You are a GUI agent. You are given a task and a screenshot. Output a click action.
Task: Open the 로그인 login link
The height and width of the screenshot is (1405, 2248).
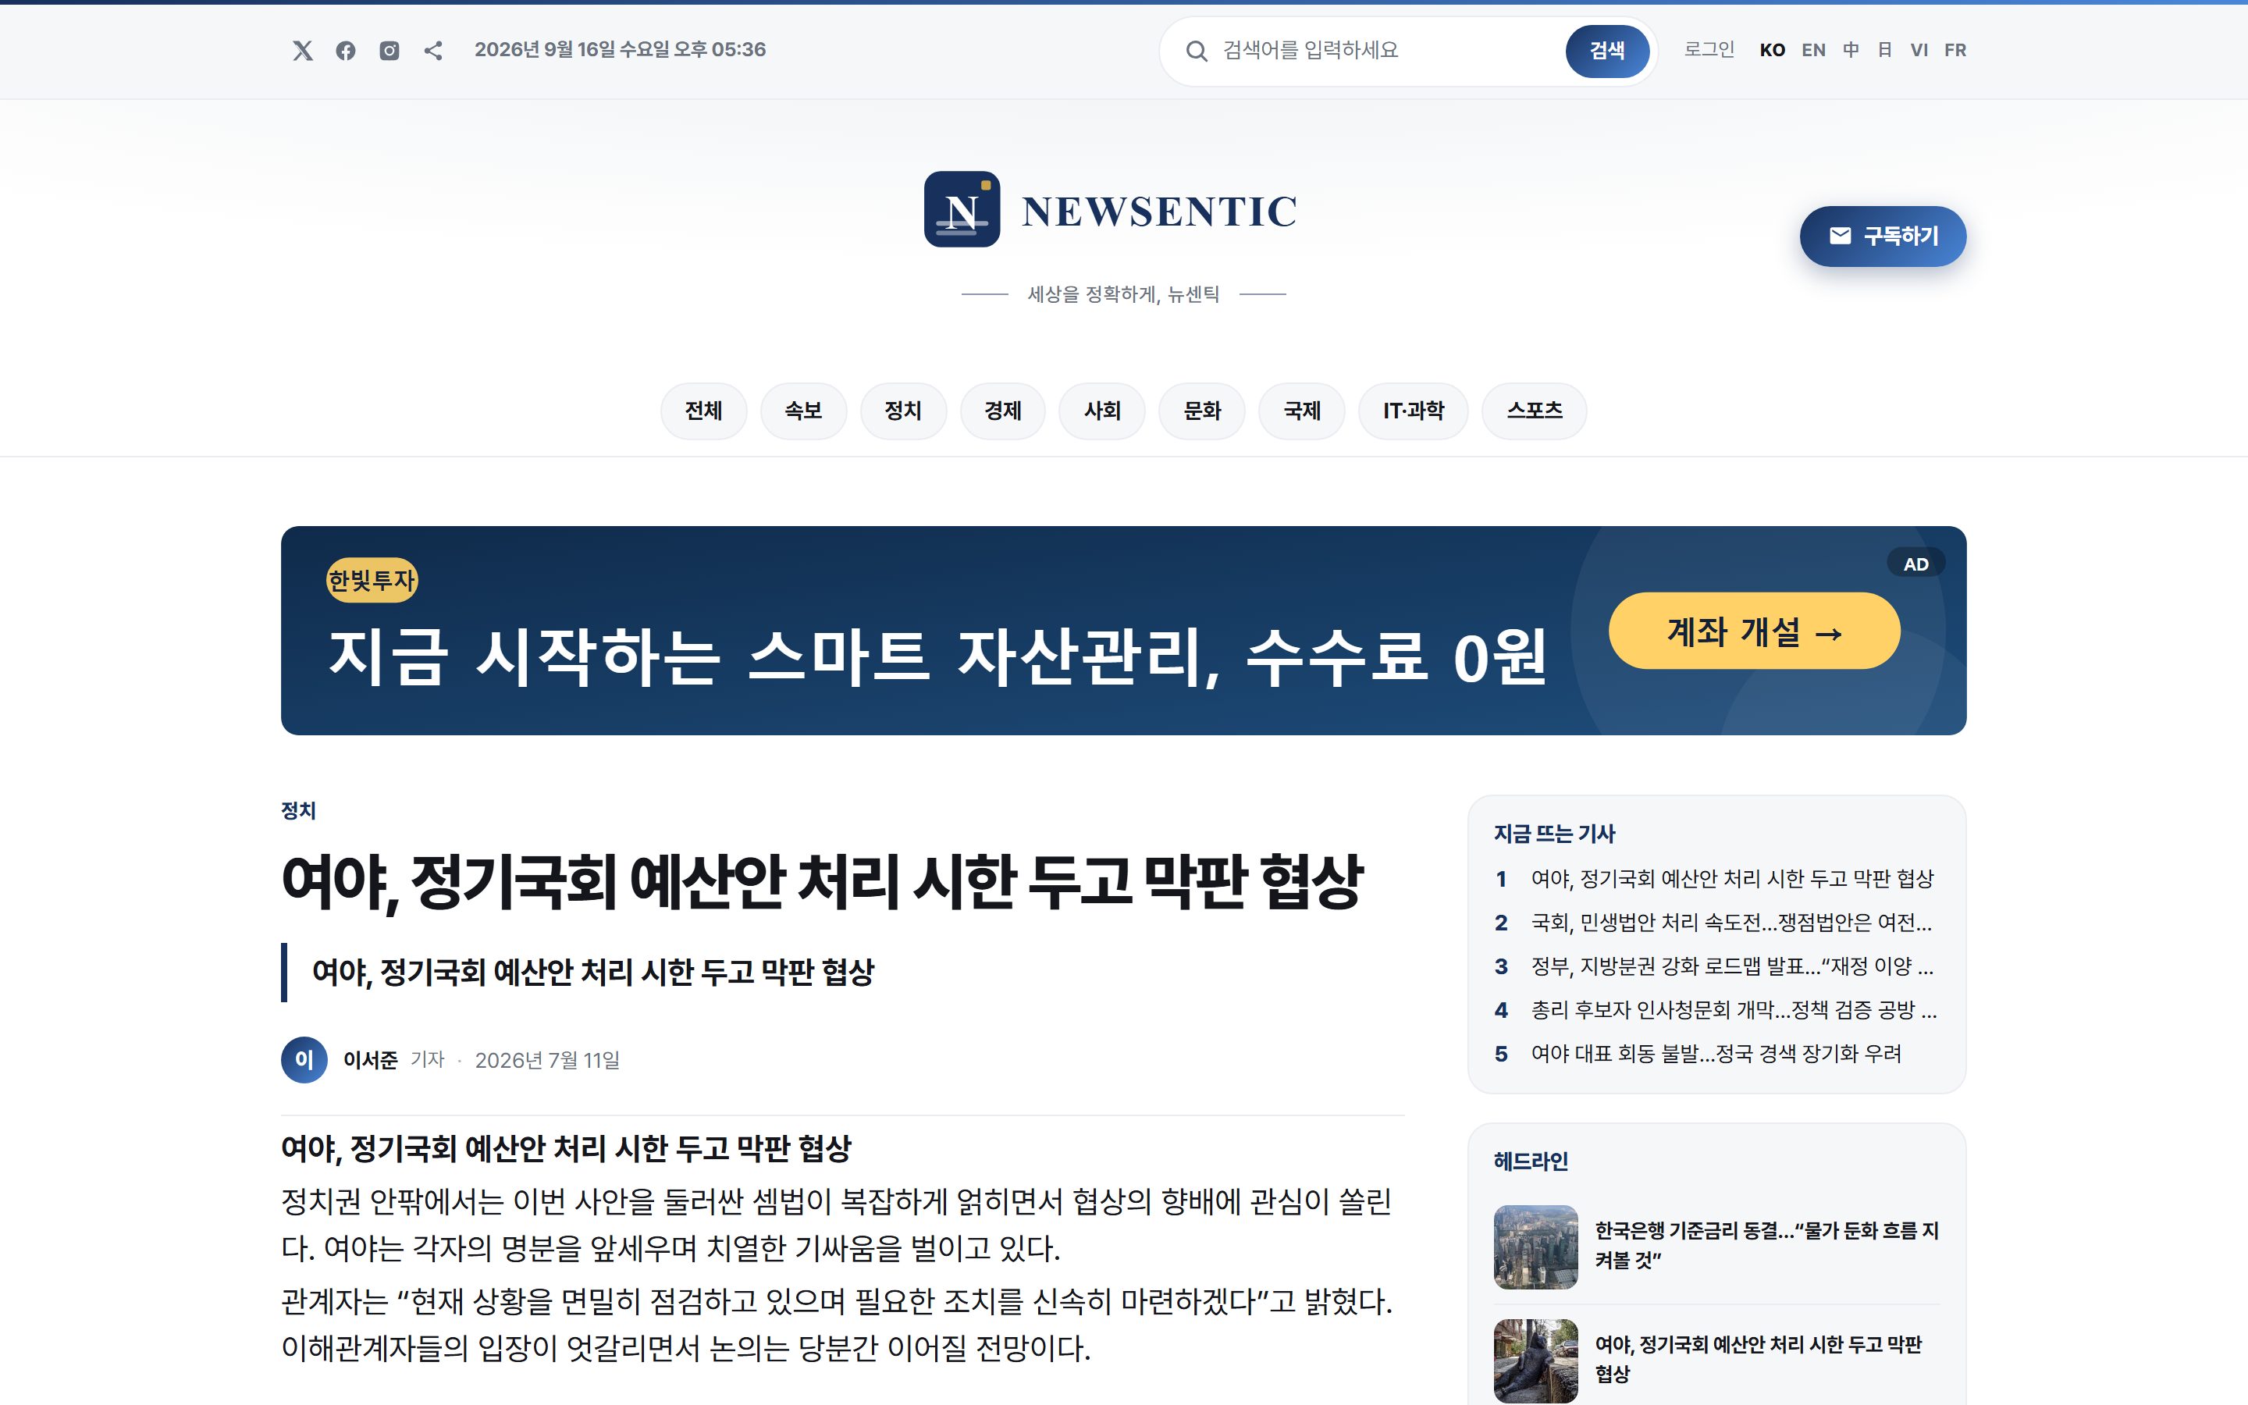[1709, 50]
